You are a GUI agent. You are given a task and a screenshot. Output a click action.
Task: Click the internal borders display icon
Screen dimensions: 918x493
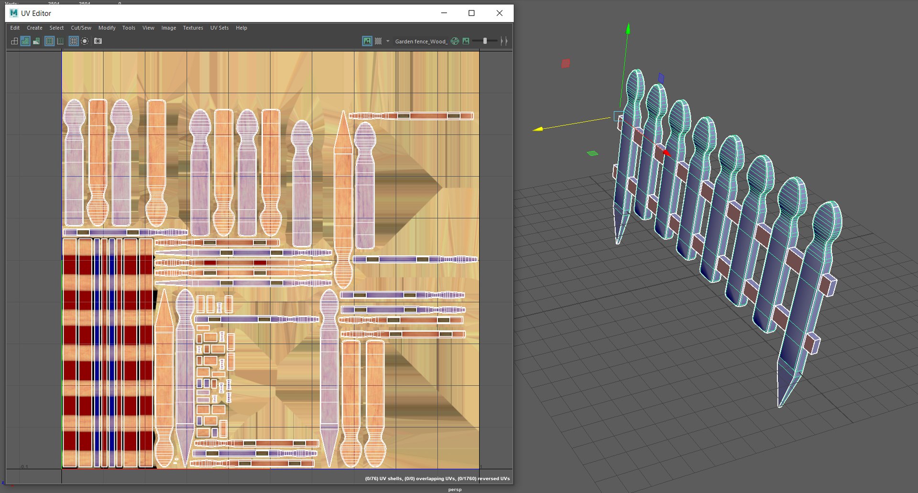click(61, 41)
